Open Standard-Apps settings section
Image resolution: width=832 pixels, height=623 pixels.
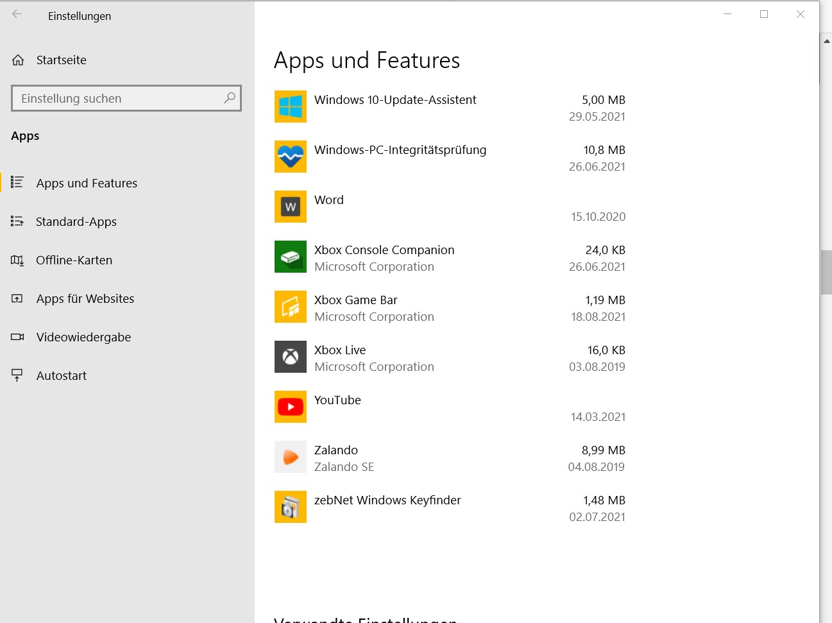76,222
